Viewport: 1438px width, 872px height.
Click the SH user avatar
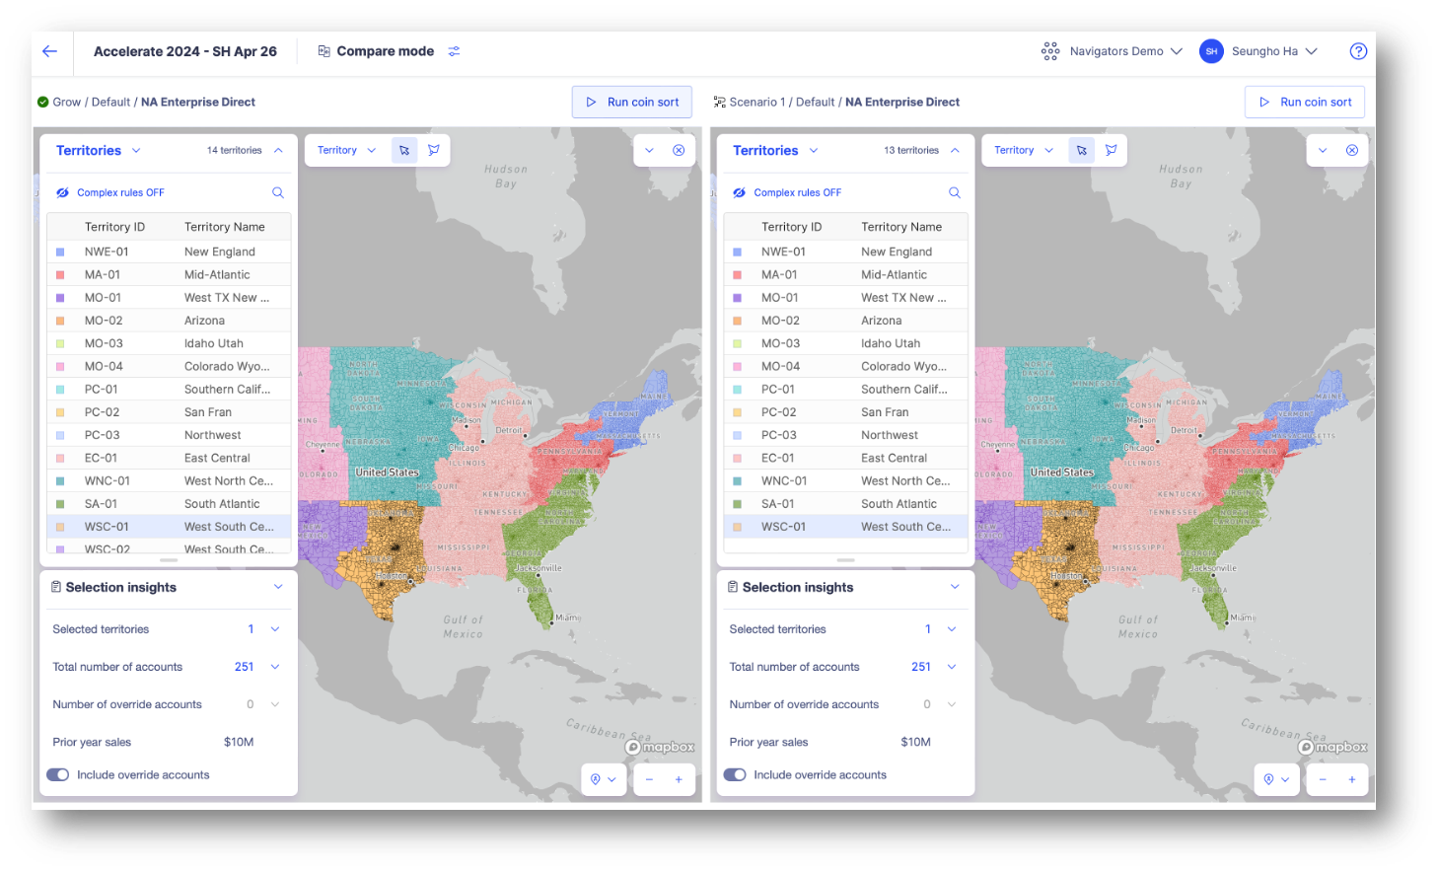[x=1211, y=51]
